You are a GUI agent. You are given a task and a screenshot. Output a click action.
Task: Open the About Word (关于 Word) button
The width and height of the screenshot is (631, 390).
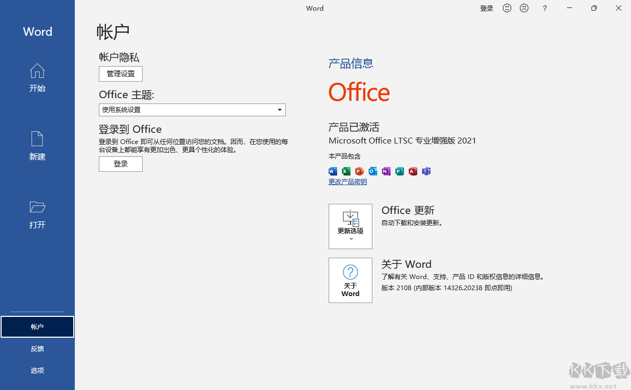coord(350,280)
